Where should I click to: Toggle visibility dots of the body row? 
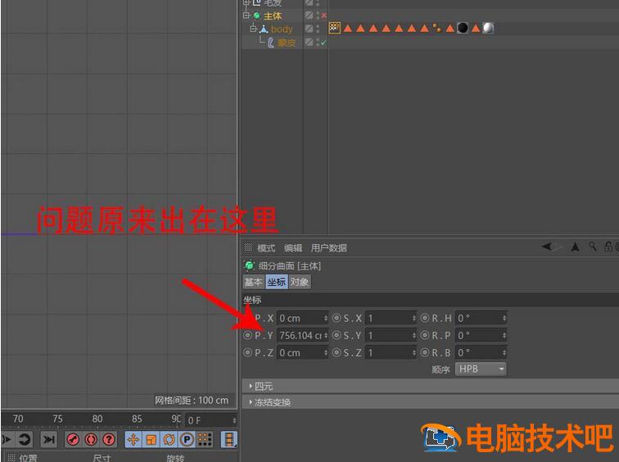(318, 29)
